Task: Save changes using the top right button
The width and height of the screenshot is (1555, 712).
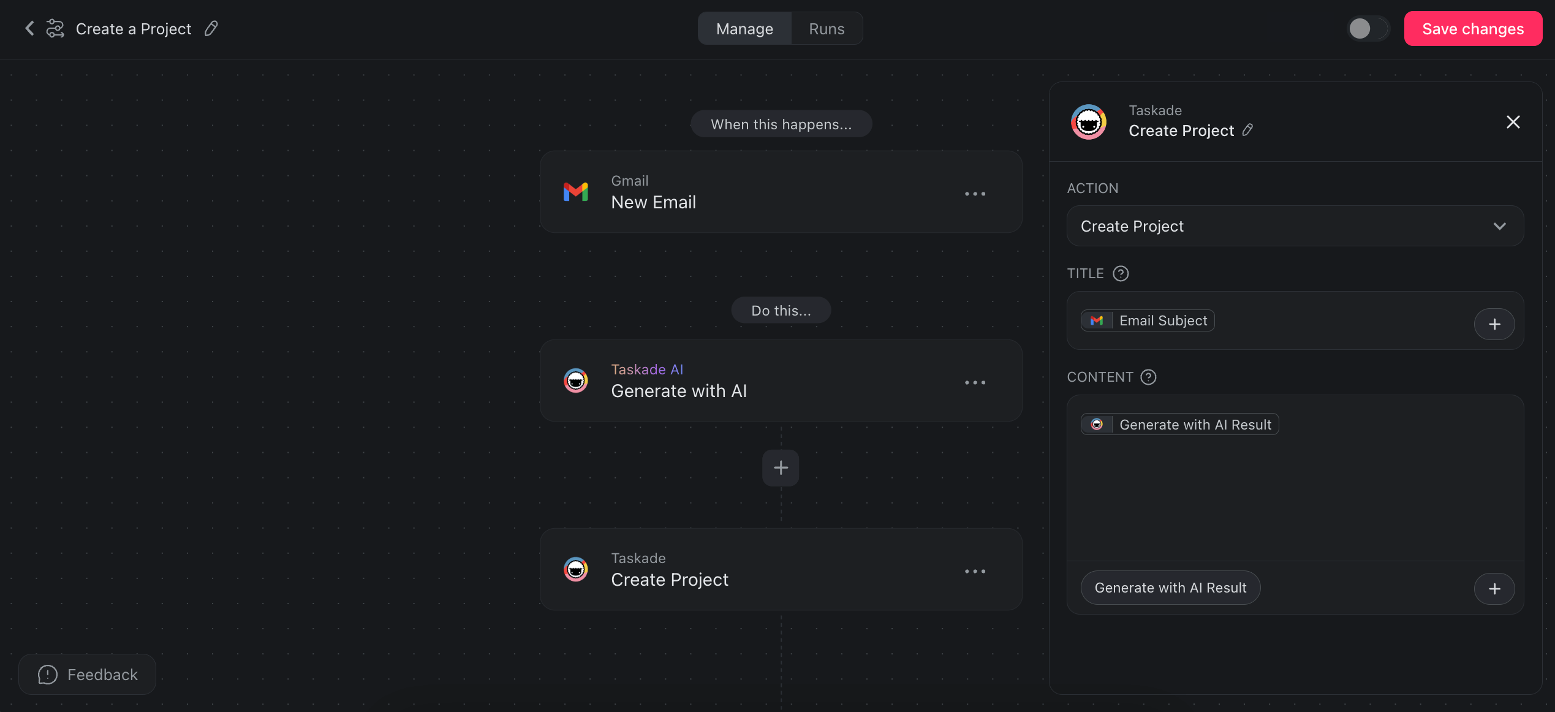Action: tap(1473, 28)
